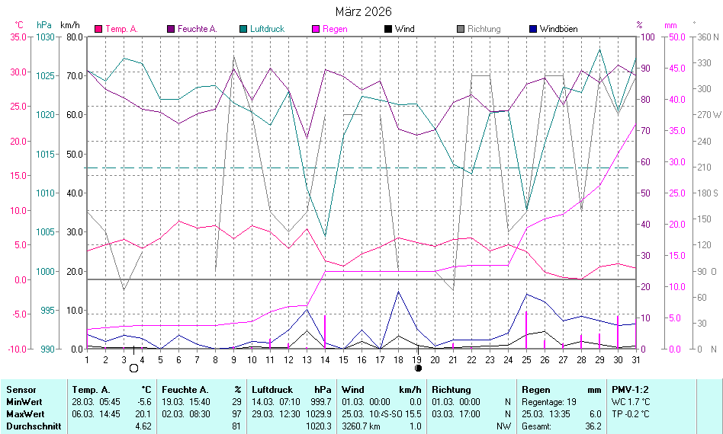Screen dimensions: 723x434
Task: Click the purple Feuchte A. legend square
Action: pos(171,29)
